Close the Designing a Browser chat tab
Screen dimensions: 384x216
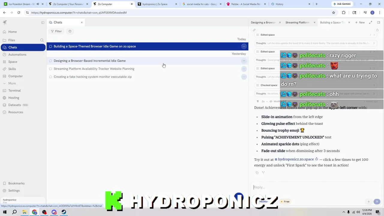pyautogui.click(x=280, y=22)
